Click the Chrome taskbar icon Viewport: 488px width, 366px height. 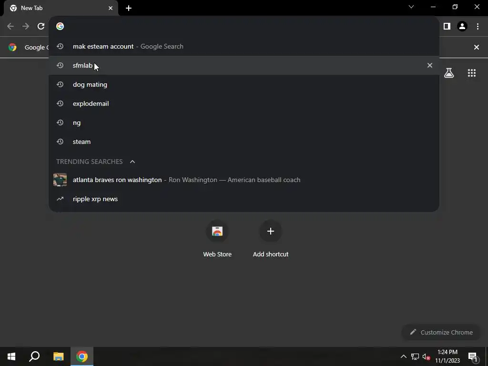point(82,356)
